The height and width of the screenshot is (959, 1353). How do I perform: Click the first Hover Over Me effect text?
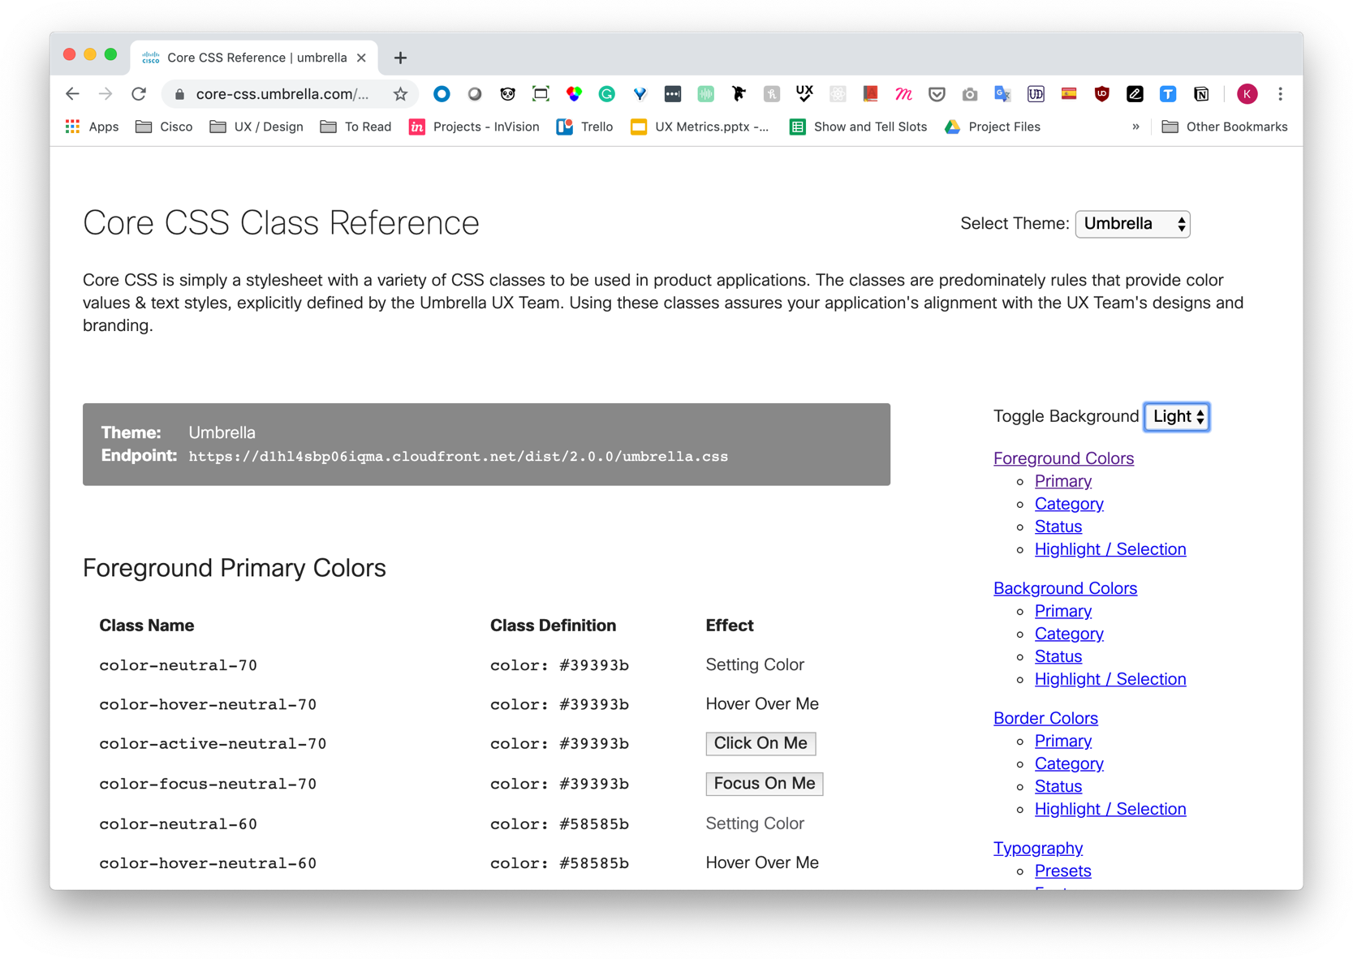(x=762, y=704)
